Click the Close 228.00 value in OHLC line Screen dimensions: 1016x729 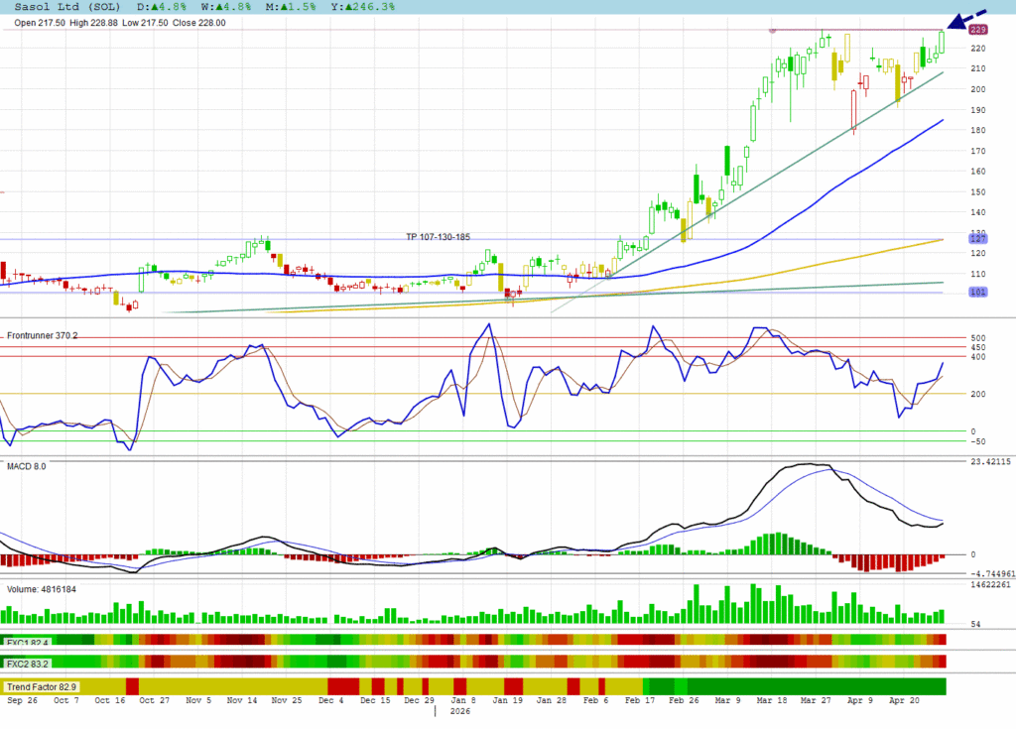coord(199,23)
